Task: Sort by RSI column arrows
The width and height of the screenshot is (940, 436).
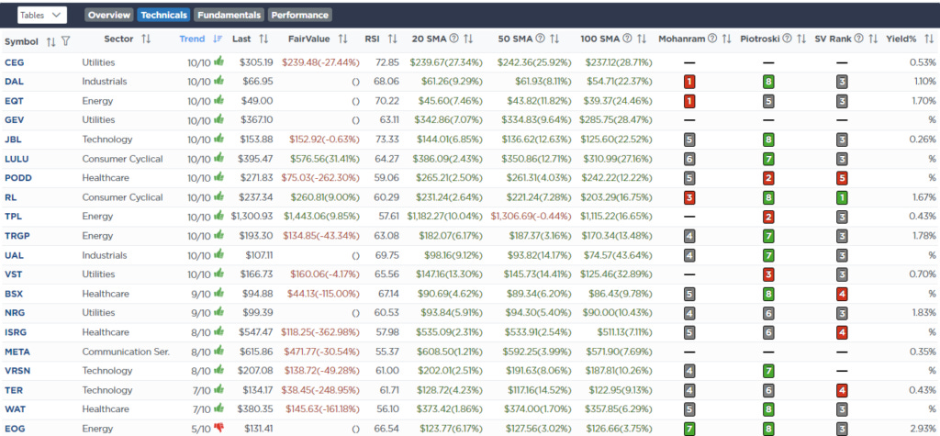Action: pyautogui.click(x=393, y=39)
